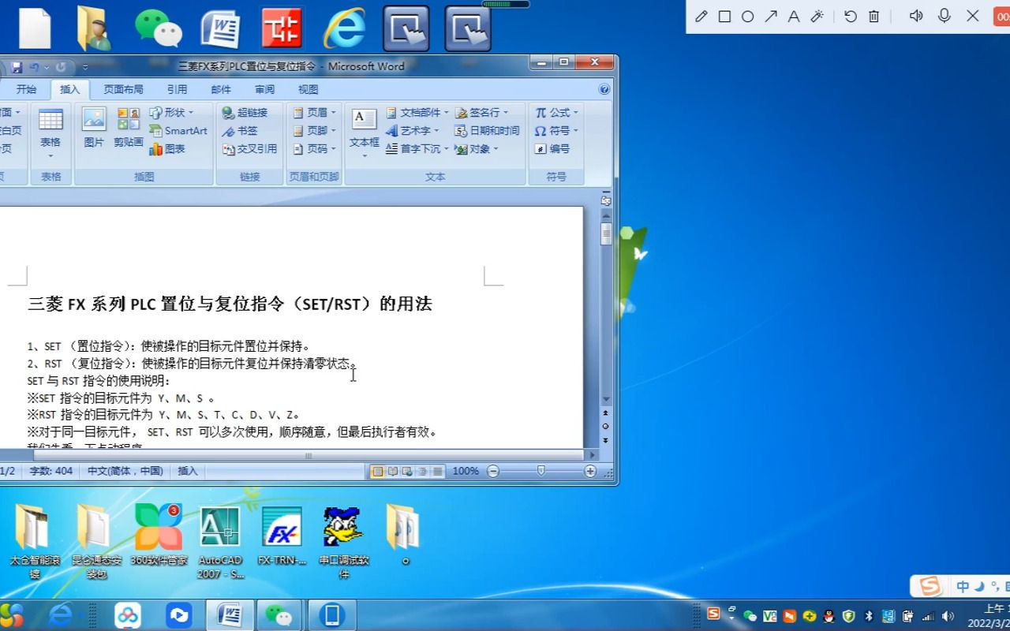Click the 字数: 404 word count
The image size is (1010, 631).
(51, 471)
